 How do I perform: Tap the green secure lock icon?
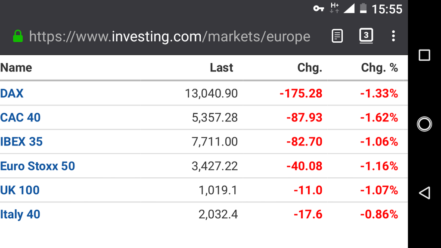pyautogui.click(x=18, y=36)
